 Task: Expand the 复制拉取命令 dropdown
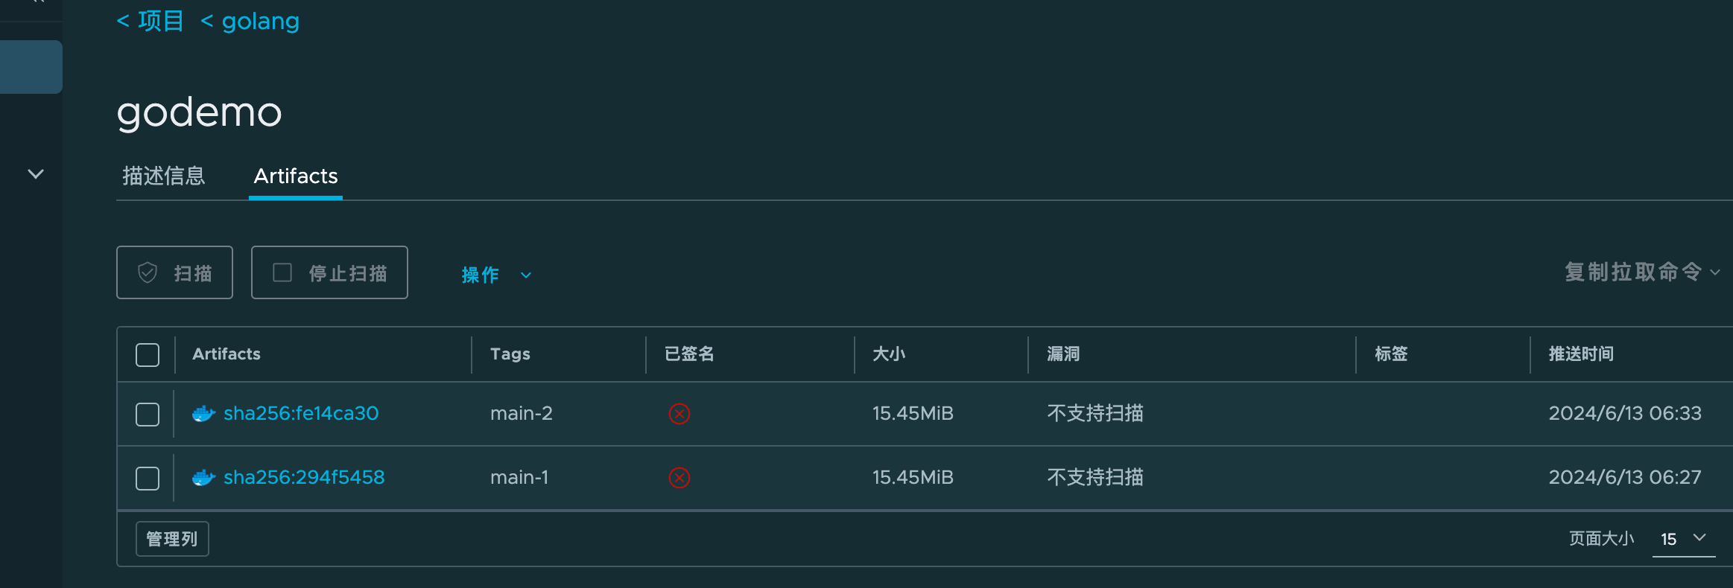click(1642, 272)
